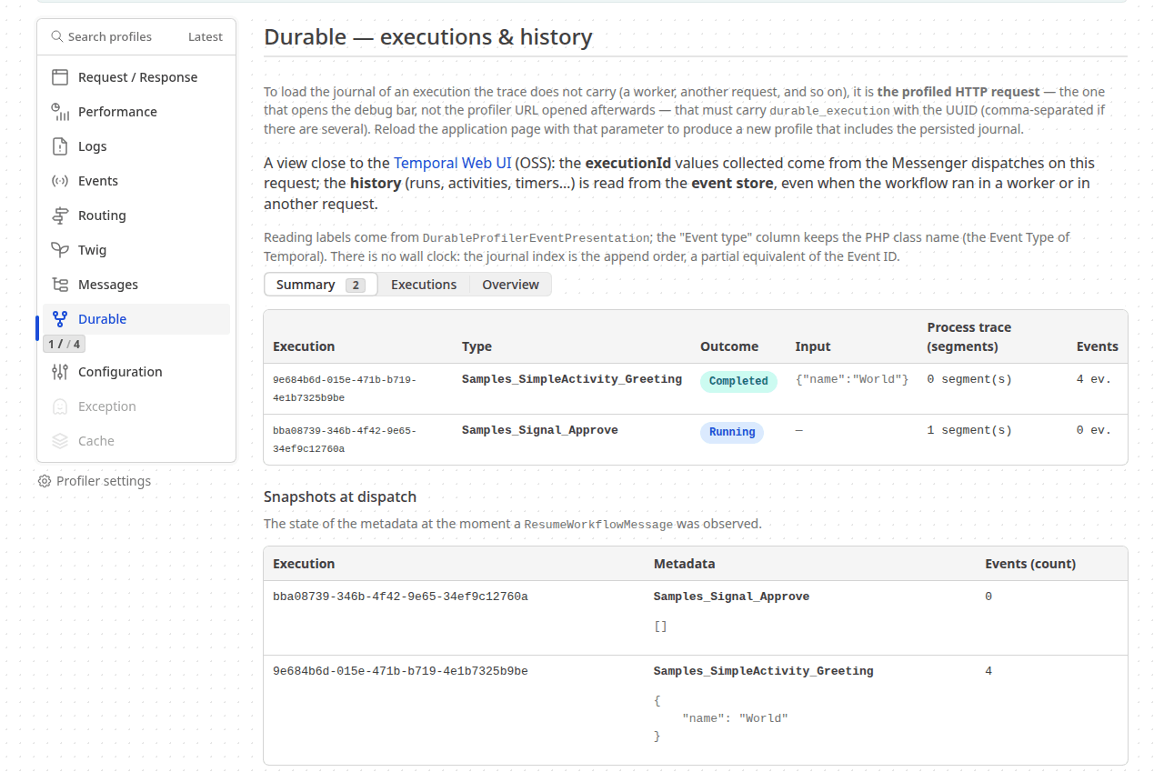Click the Logs file icon
The image size is (1164, 782).
(x=60, y=146)
